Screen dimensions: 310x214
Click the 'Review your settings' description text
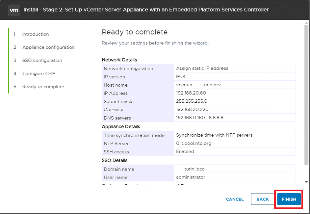point(155,43)
